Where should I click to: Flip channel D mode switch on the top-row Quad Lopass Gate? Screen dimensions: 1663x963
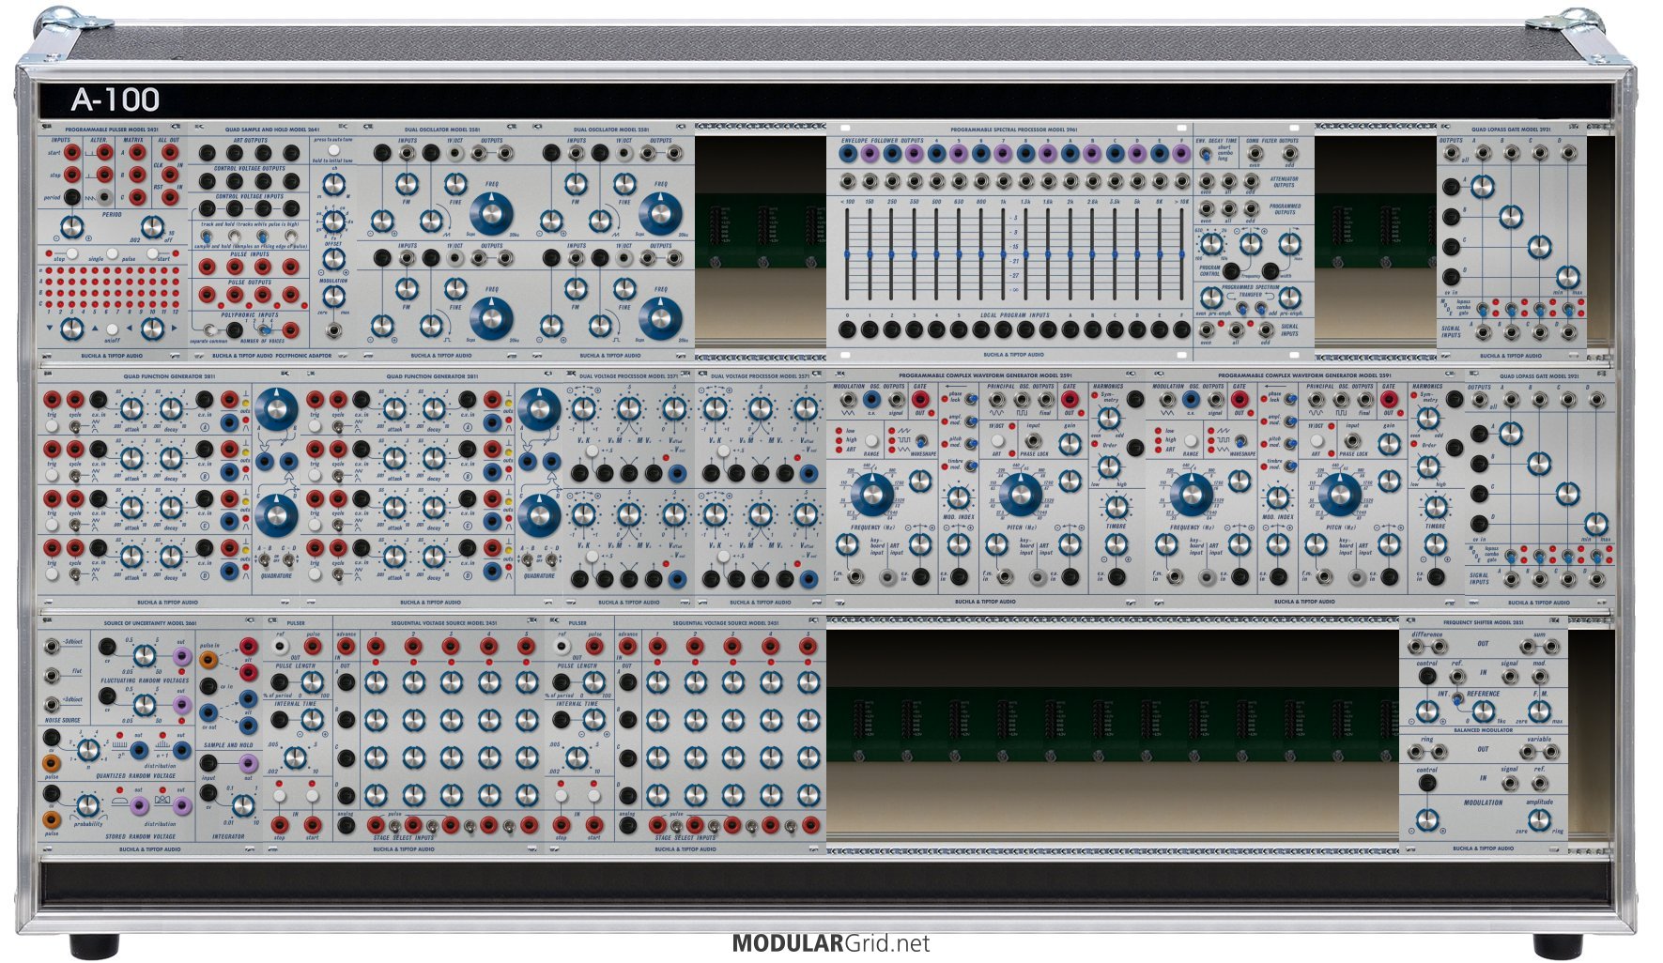pos(1568,309)
